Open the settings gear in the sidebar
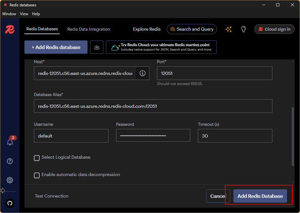Viewport: 300px width, 213px height. tap(10, 180)
